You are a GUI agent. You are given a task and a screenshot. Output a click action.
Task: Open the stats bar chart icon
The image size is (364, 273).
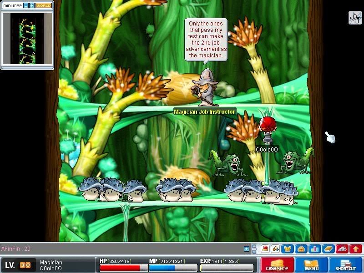point(314,249)
